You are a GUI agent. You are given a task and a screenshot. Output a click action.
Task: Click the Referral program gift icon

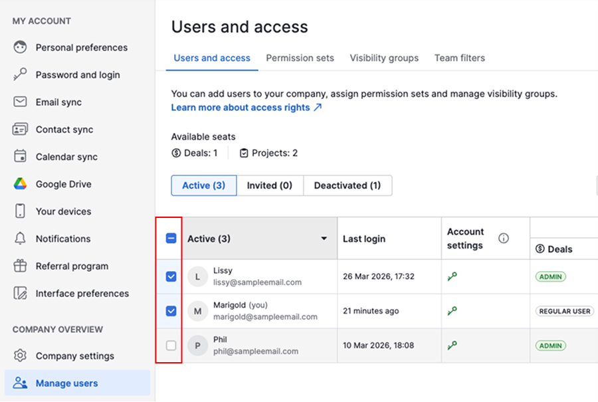pyautogui.click(x=21, y=266)
